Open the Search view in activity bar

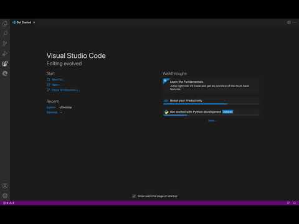[5, 33]
